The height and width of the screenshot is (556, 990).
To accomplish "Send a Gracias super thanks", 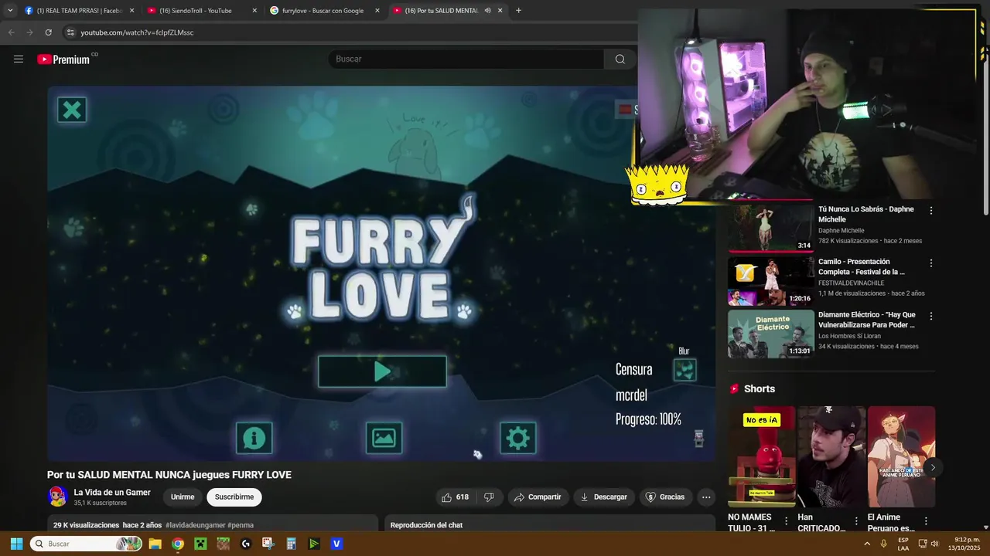I will tap(665, 497).
